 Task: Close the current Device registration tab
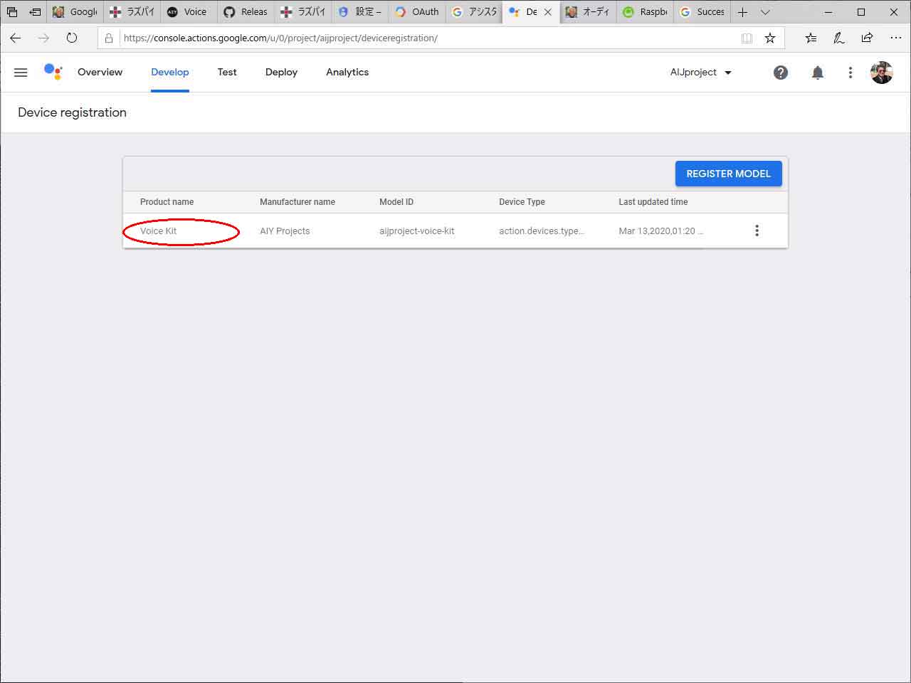(548, 12)
